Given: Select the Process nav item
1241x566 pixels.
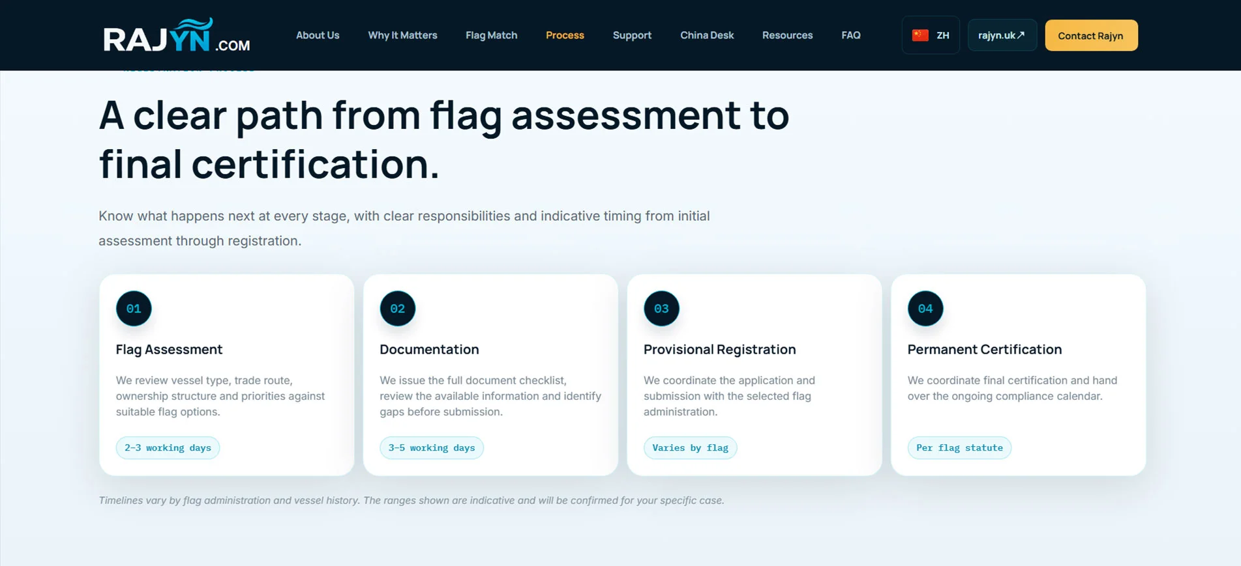Looking at the screenshot, I should point(565,35).
